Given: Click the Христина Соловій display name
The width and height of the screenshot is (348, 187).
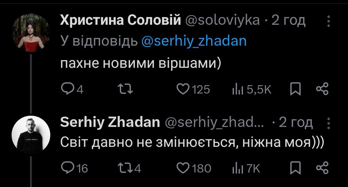Looking at the screenshot, I should 121,21.
